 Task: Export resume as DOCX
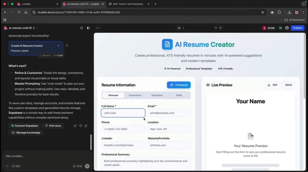288,85
